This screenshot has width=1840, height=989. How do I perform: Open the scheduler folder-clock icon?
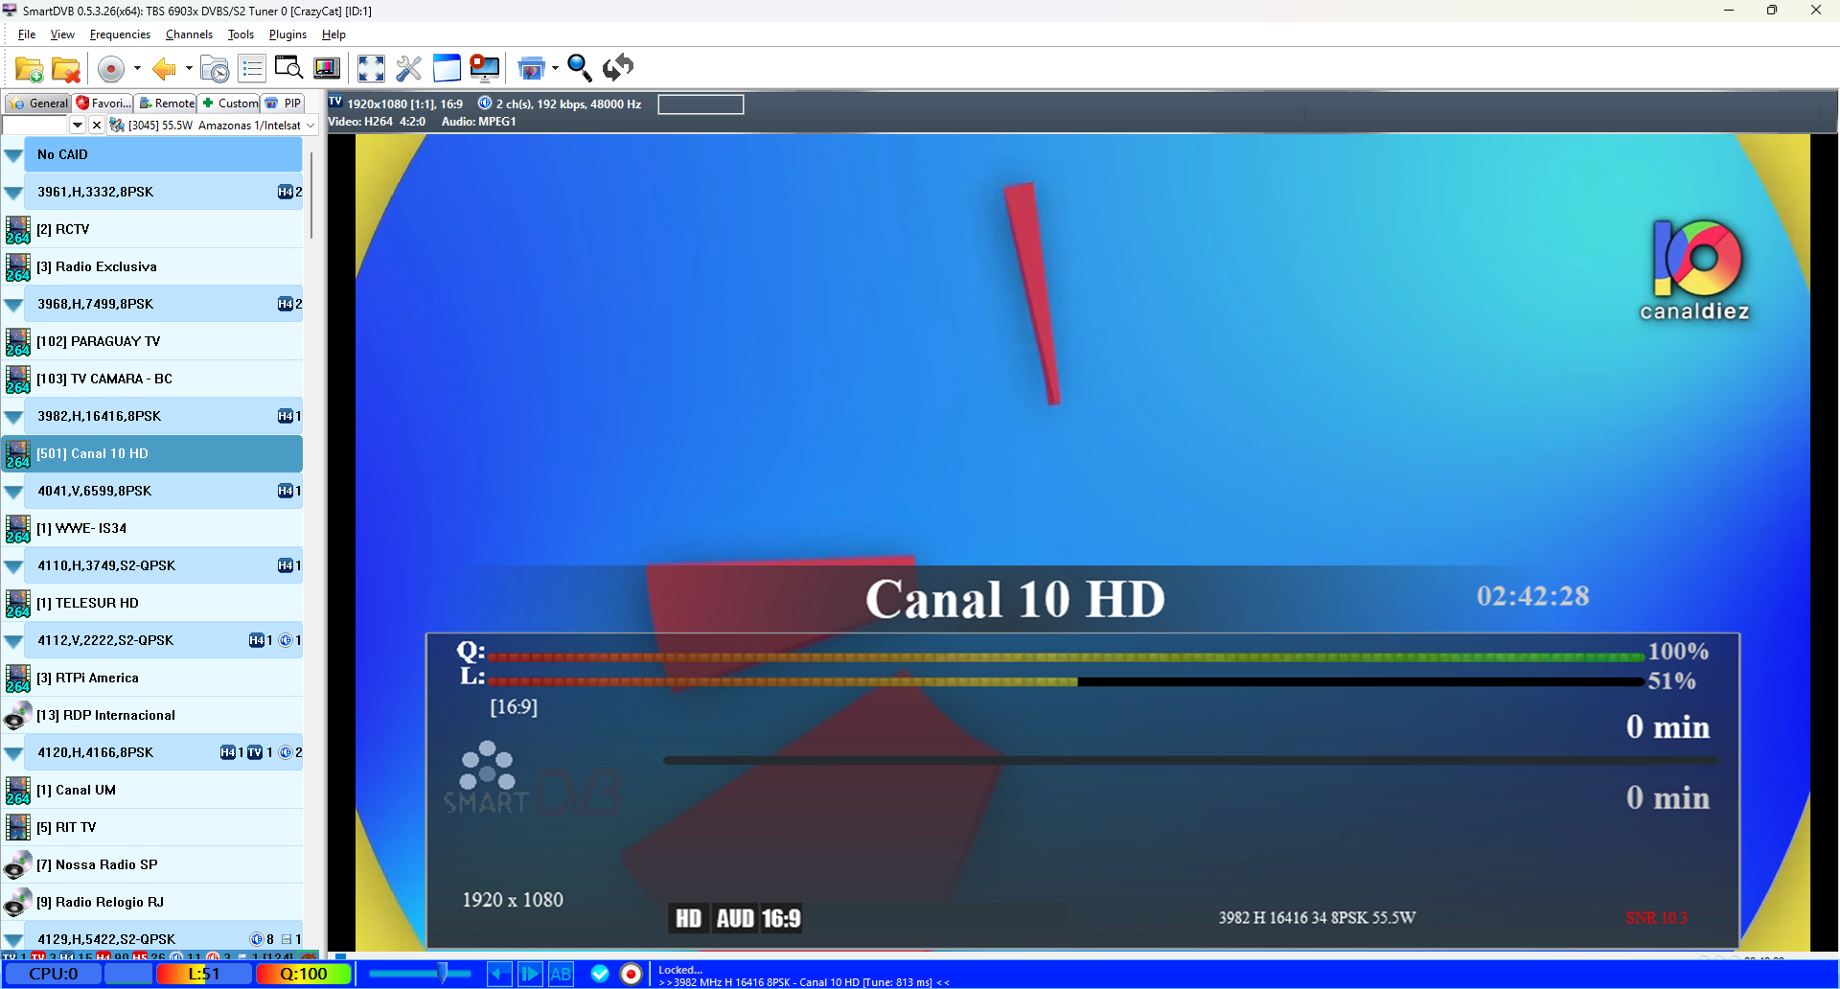pos(215,69)
